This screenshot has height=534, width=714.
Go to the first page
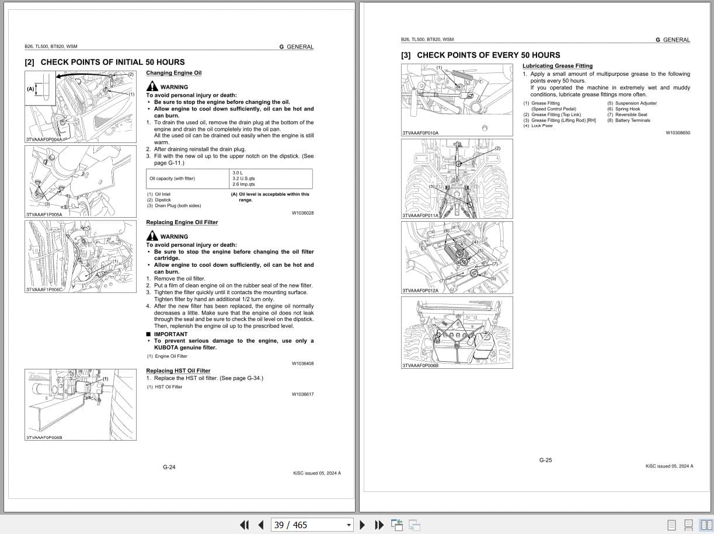(x=245, y=525)
